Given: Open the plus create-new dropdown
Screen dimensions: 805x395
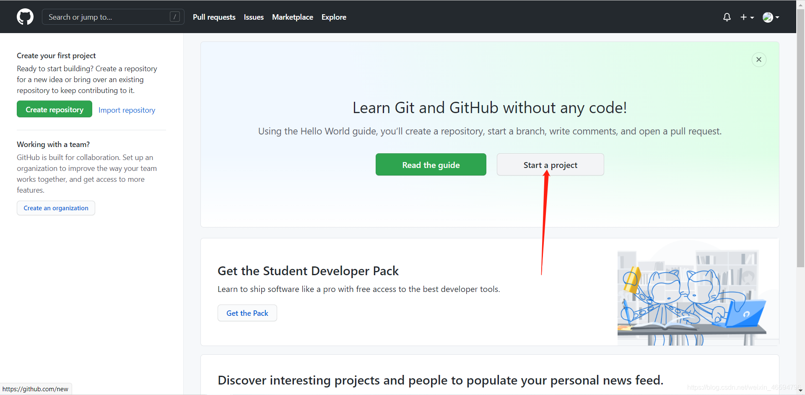Looking at the screenshot, I should coord(747,17).
